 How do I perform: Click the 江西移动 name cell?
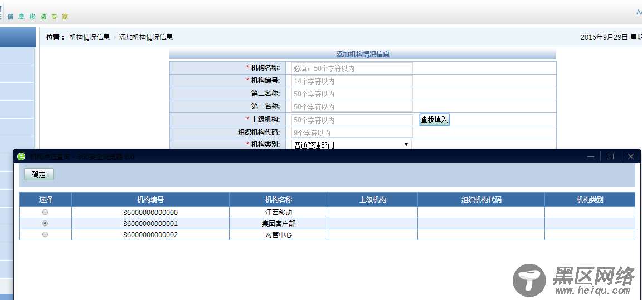click(x=279, y=213)
